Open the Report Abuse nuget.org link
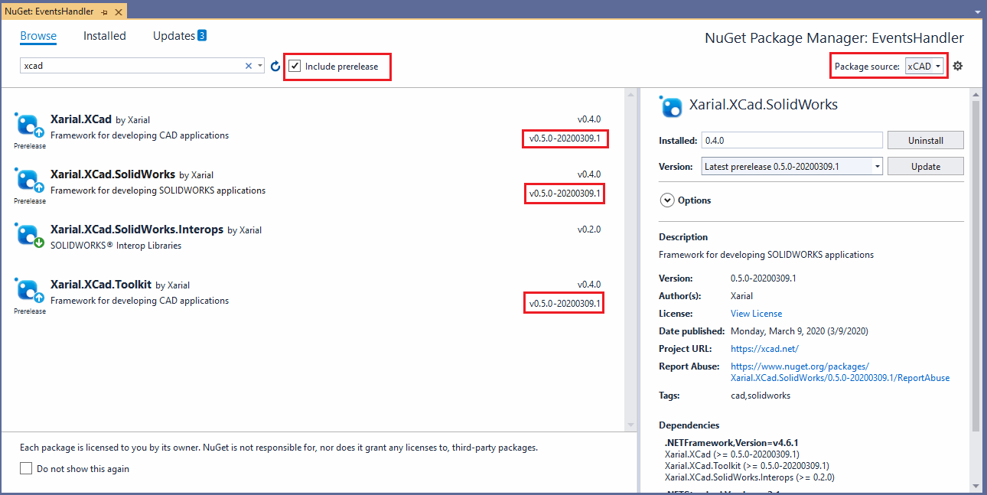The image size is (987, 495). pos(840,373)
